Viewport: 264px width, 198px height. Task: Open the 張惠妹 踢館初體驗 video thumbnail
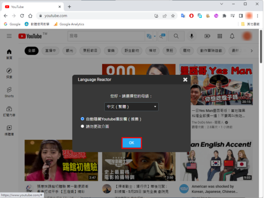pyautogui.click(x=61, y=160)
